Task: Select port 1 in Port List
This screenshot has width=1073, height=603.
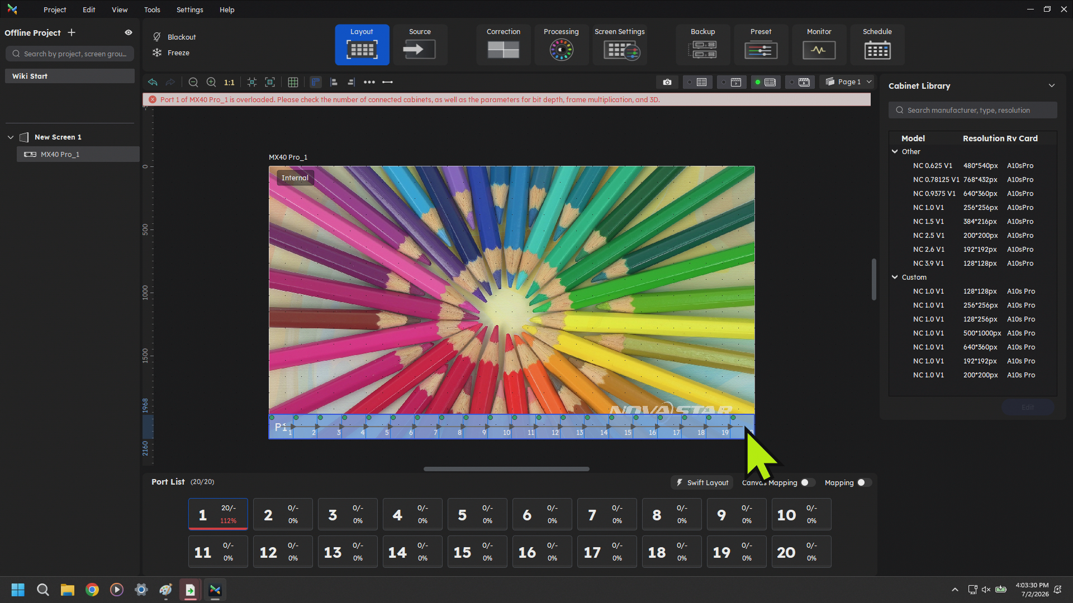Action: tap(218, 514)
